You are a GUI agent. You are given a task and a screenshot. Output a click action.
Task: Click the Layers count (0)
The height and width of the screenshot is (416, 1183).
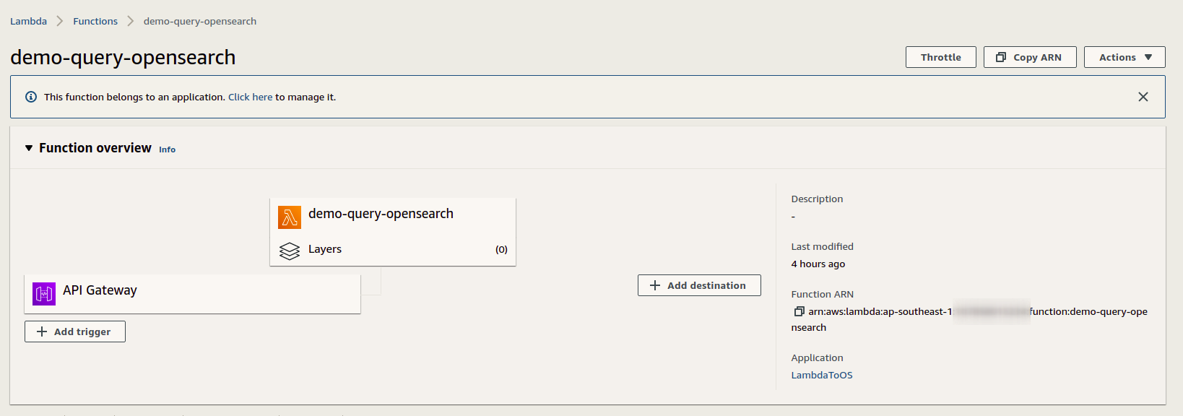501,250
